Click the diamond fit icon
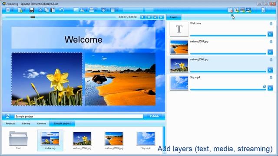This screenshot has width=278, height=156. click(103, 10)
